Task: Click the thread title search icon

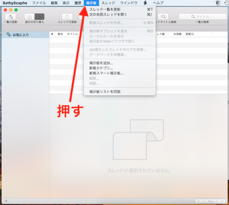Action: point(163,17)
